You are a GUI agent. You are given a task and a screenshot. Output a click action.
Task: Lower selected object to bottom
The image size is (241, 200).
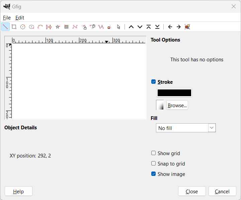click(157, 27)
